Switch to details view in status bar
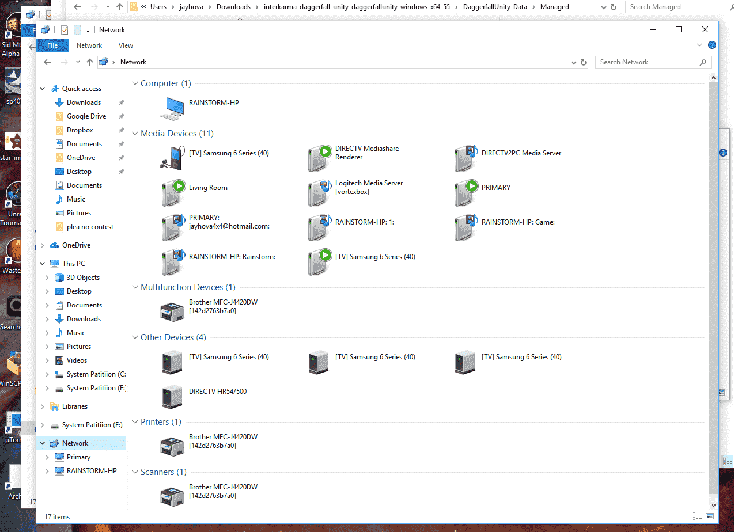This screenshot has width=734, height=532. click(697, 516)
